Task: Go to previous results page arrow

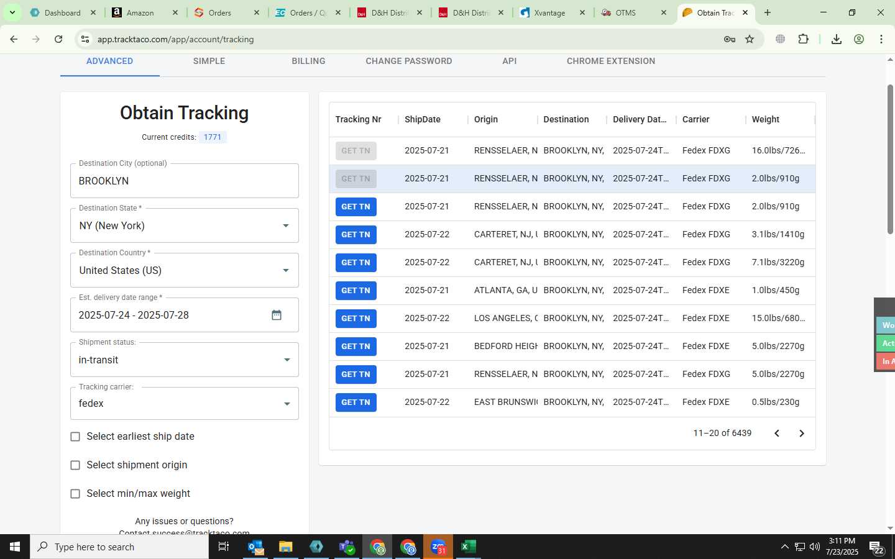Action: pos(776,433)
